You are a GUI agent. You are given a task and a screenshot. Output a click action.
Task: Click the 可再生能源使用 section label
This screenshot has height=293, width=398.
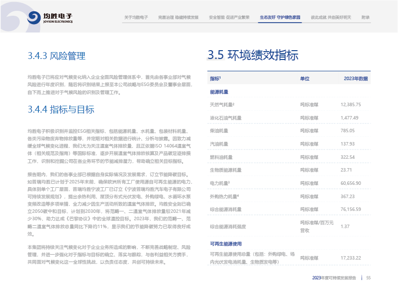[x=226, y=244]
